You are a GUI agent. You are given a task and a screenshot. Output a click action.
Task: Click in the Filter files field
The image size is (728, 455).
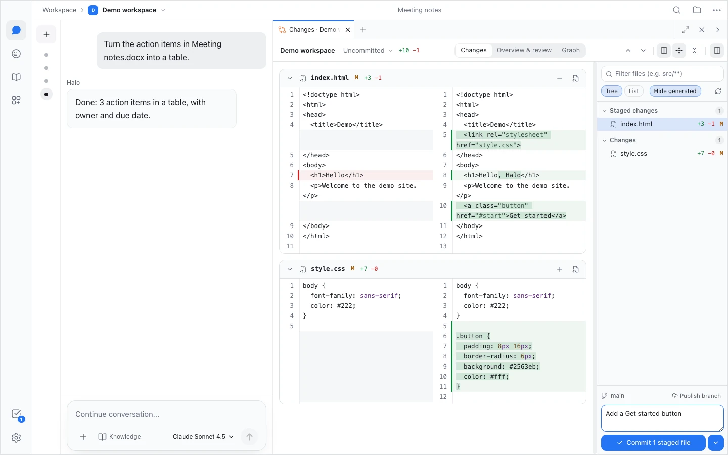coord(662,74)
